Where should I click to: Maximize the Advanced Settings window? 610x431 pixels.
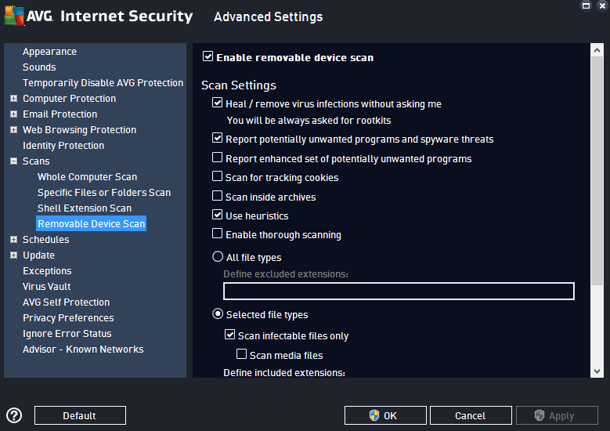click(x=586, y=5)
